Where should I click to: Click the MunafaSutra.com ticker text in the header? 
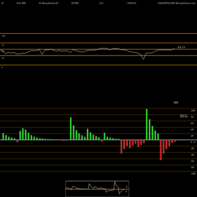click(x=185, y=3)
